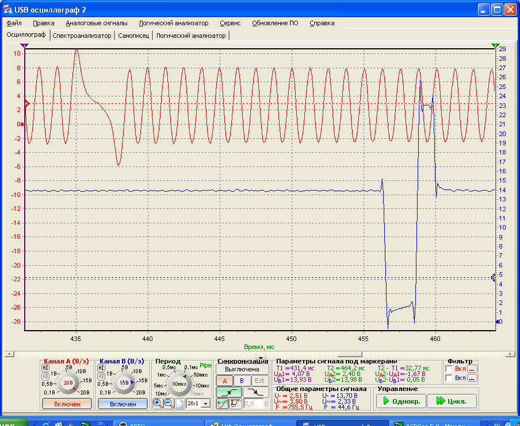Click the horizontal scrollbar thumb under graph

(x=350, y=354)
